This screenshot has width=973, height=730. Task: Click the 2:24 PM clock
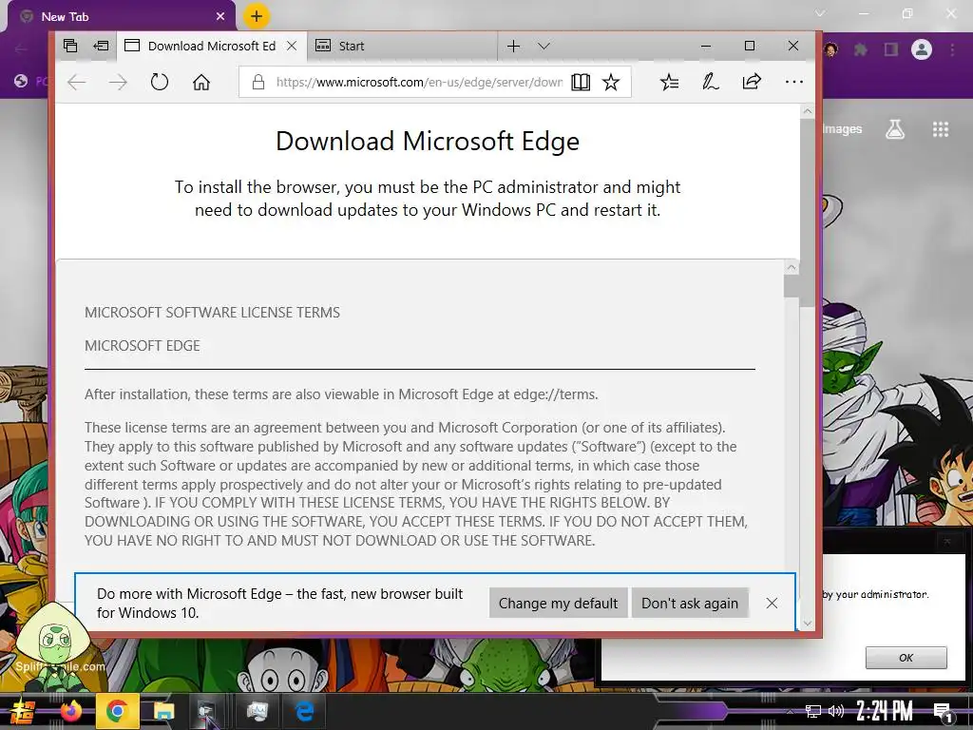(x=885, y=711)
